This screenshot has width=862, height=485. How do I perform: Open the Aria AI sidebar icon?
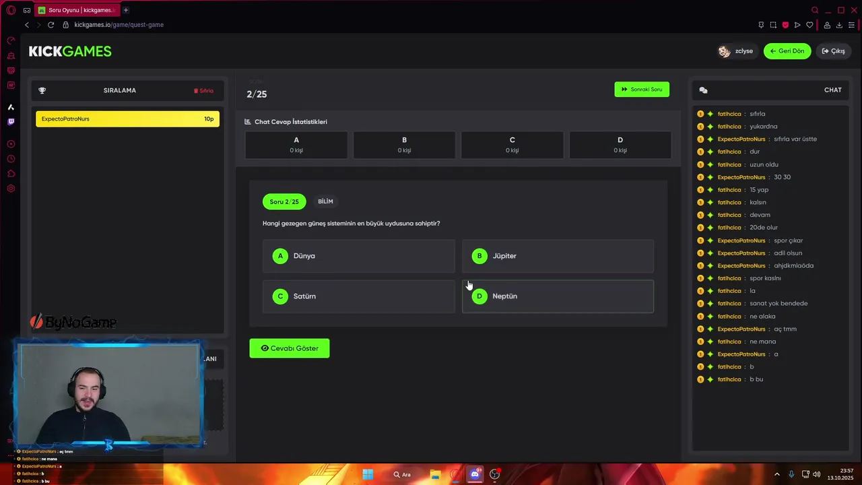click(x=11, y=107)
